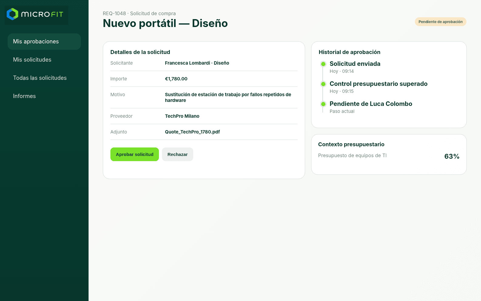The image size is (481, 301).
Task: Click the amount €1,780.00
Action: pyautogui.click(x=176, y=79)
